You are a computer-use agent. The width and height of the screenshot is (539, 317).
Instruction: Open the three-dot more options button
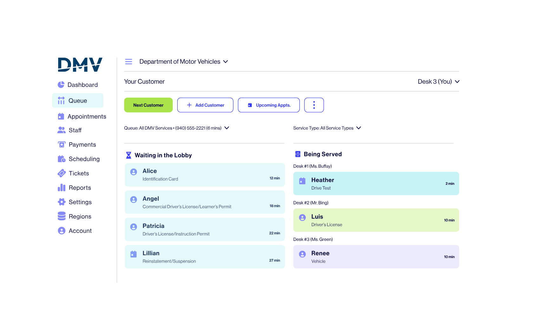(x=314, y=105)
